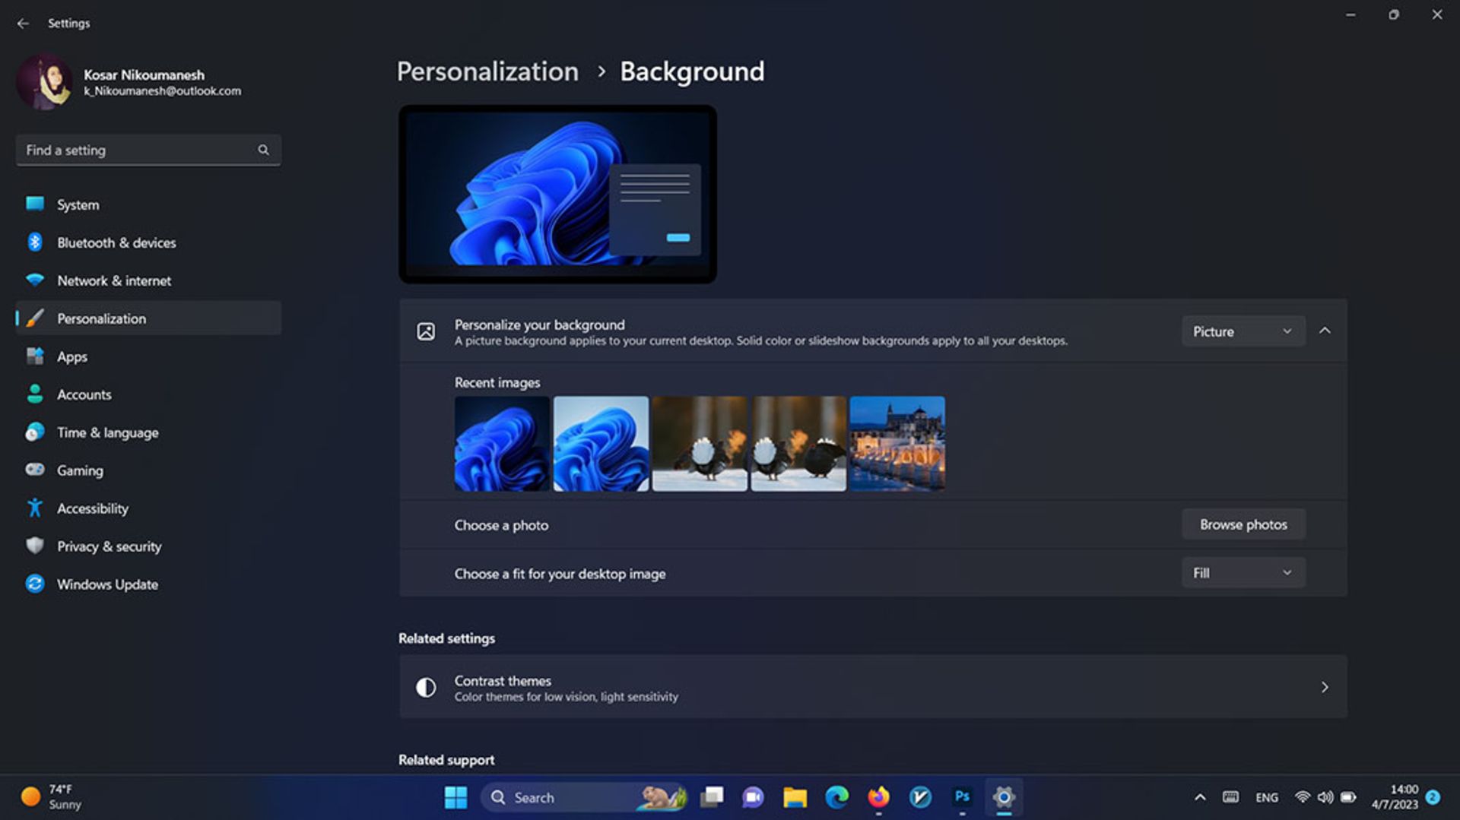Select the light blue bloom wallpaper thumbnail
The width and height of the screenshot is (1460, 820).
pyautogui.click(x=601, y=443)
